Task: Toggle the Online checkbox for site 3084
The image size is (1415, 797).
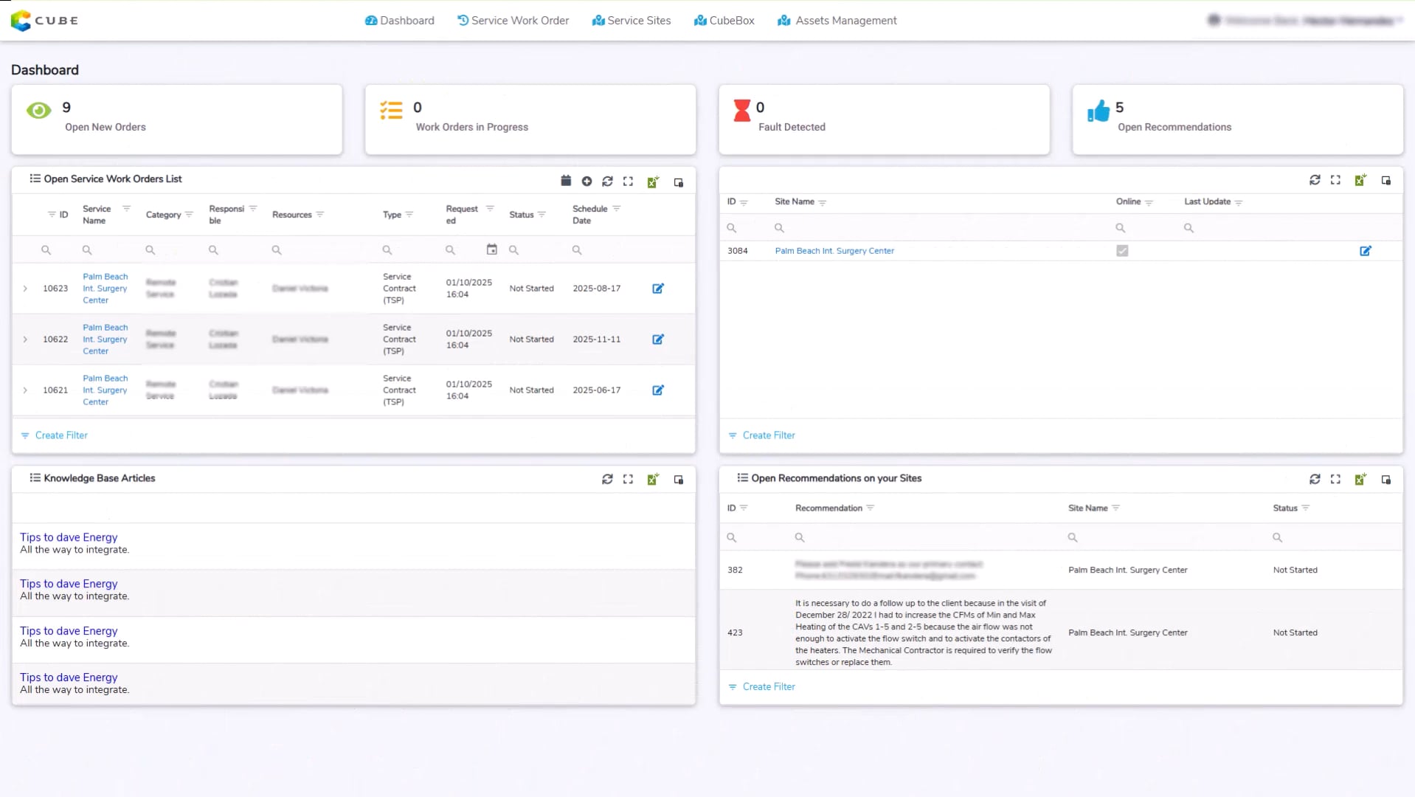Action: click(x=1122, y=250)
